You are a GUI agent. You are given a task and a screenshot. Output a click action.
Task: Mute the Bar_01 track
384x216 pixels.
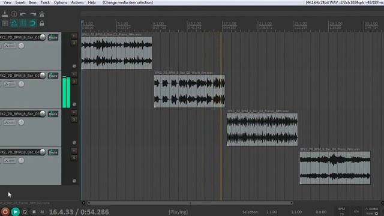[74, 36]
